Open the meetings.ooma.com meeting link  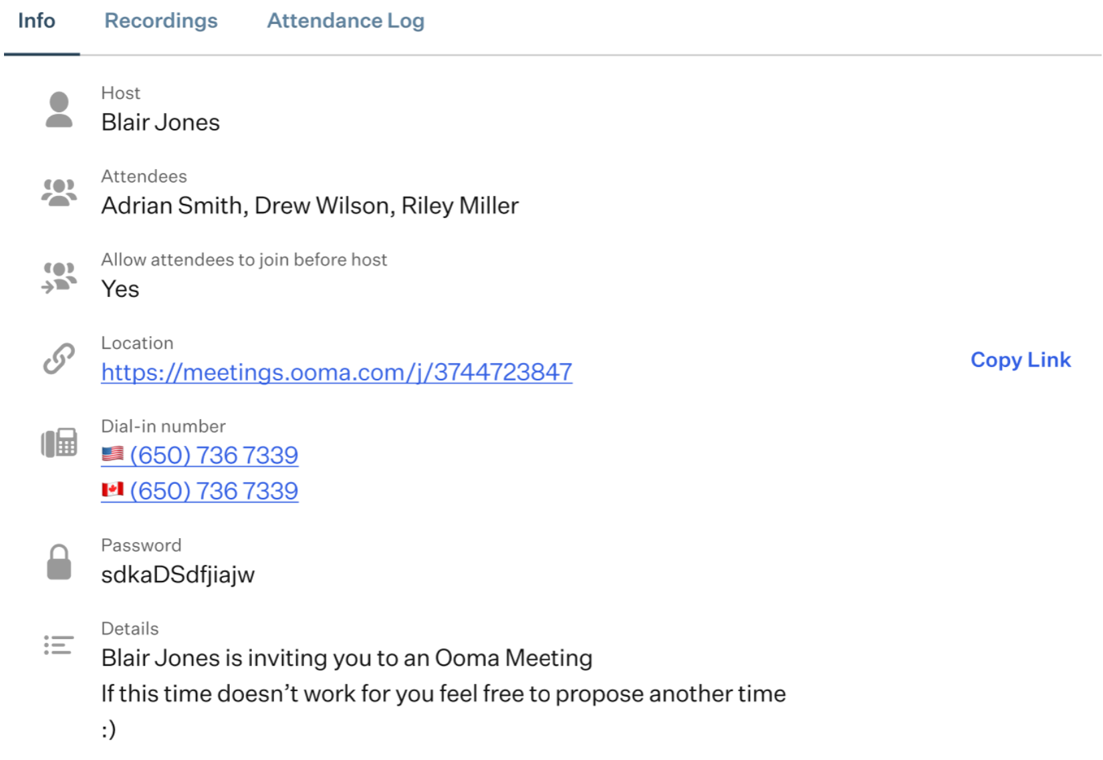(x=337, y=372)
